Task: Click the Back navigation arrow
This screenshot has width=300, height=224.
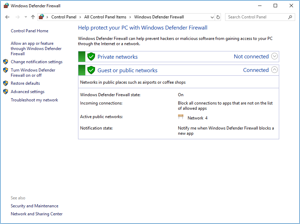Action: pyautogui.click(x=7, y=17)
